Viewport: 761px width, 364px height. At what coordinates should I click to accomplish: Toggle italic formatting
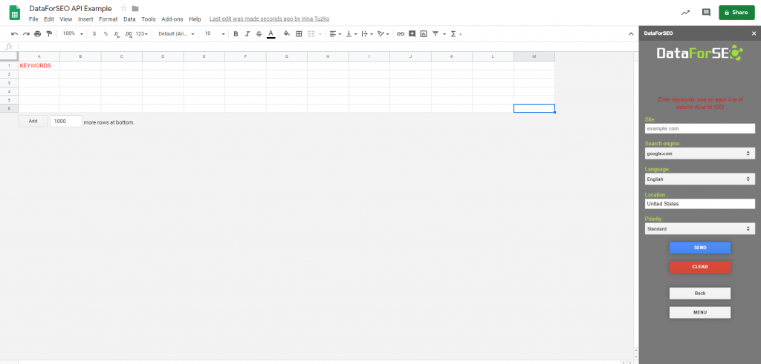247,34
